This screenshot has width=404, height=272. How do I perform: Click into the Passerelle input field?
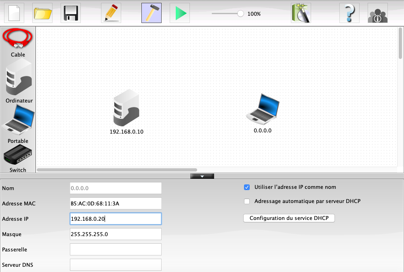pyautogui.click(x=116, y=249)
